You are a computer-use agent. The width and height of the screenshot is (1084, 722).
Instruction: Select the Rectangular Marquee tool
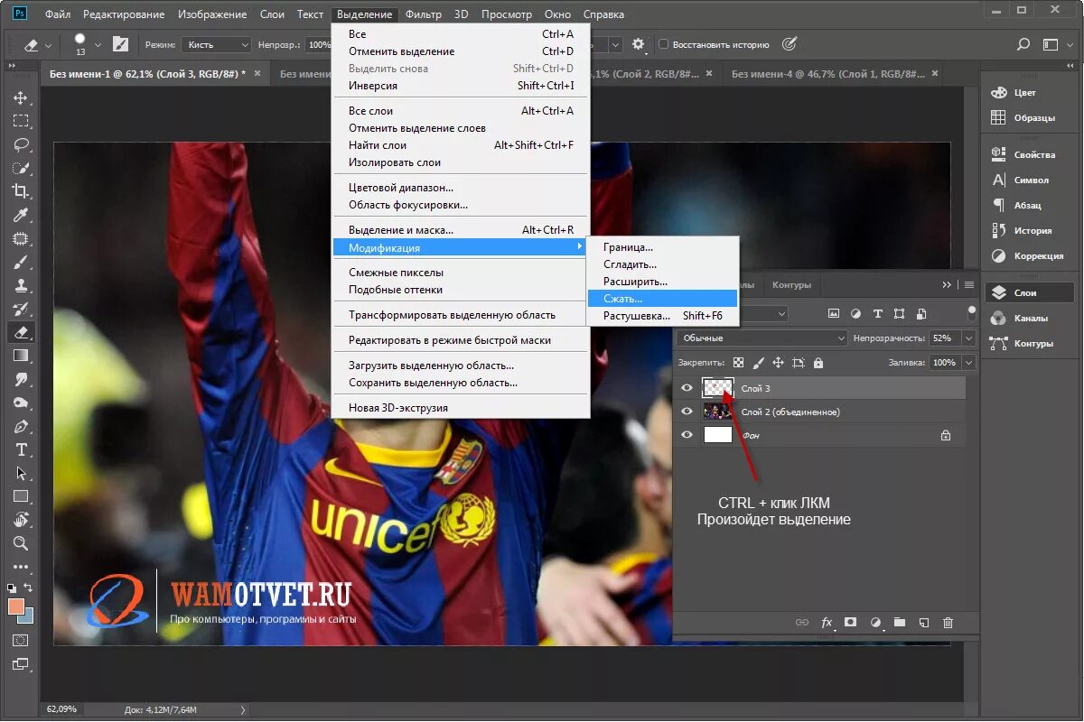(21, 121)
